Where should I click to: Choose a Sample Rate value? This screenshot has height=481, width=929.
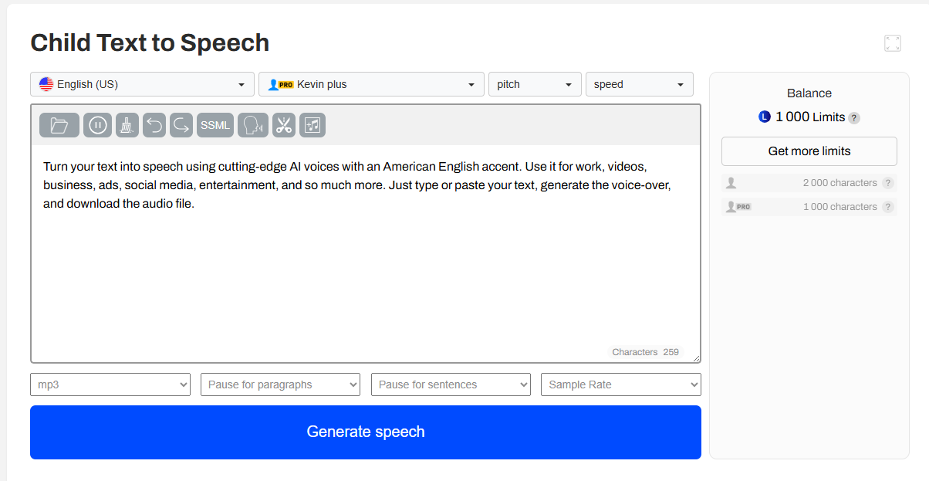[620, 384]
